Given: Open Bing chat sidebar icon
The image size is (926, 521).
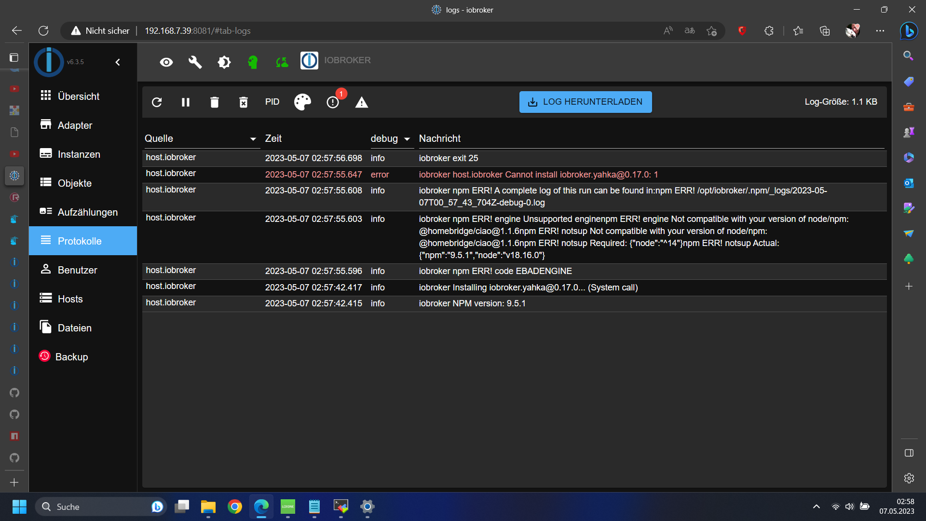Looking at the screenshot, I should point(909,31).
